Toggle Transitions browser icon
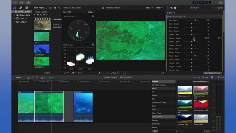236x133 pixels. [x=222, y=78]
